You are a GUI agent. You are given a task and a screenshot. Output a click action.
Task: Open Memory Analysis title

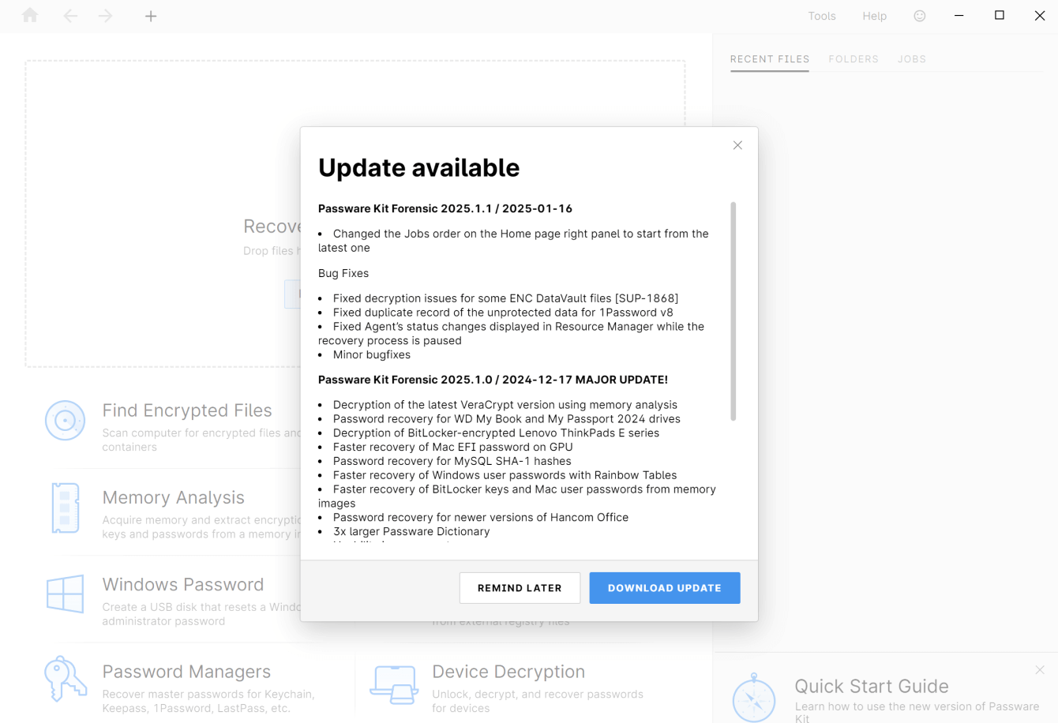tap(174, 497)
